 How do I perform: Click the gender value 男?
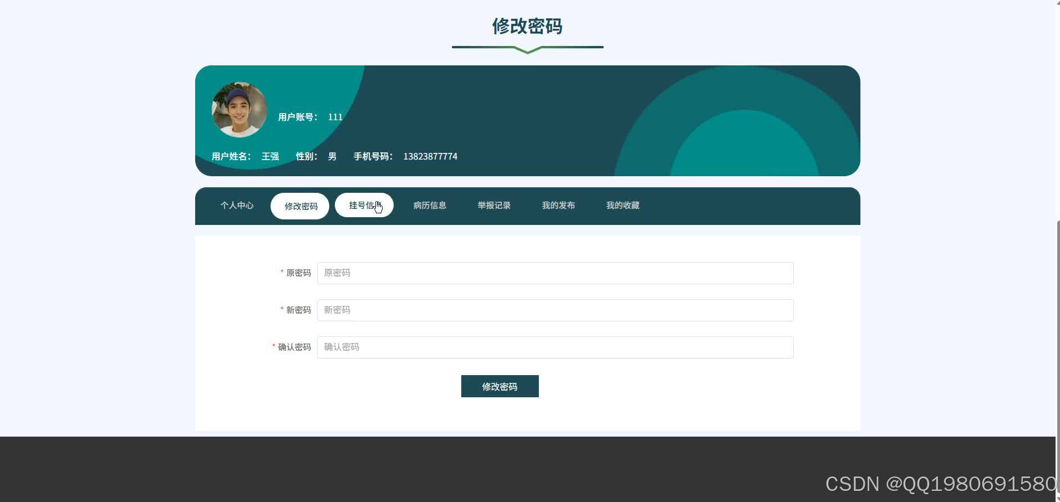[332, 156]
